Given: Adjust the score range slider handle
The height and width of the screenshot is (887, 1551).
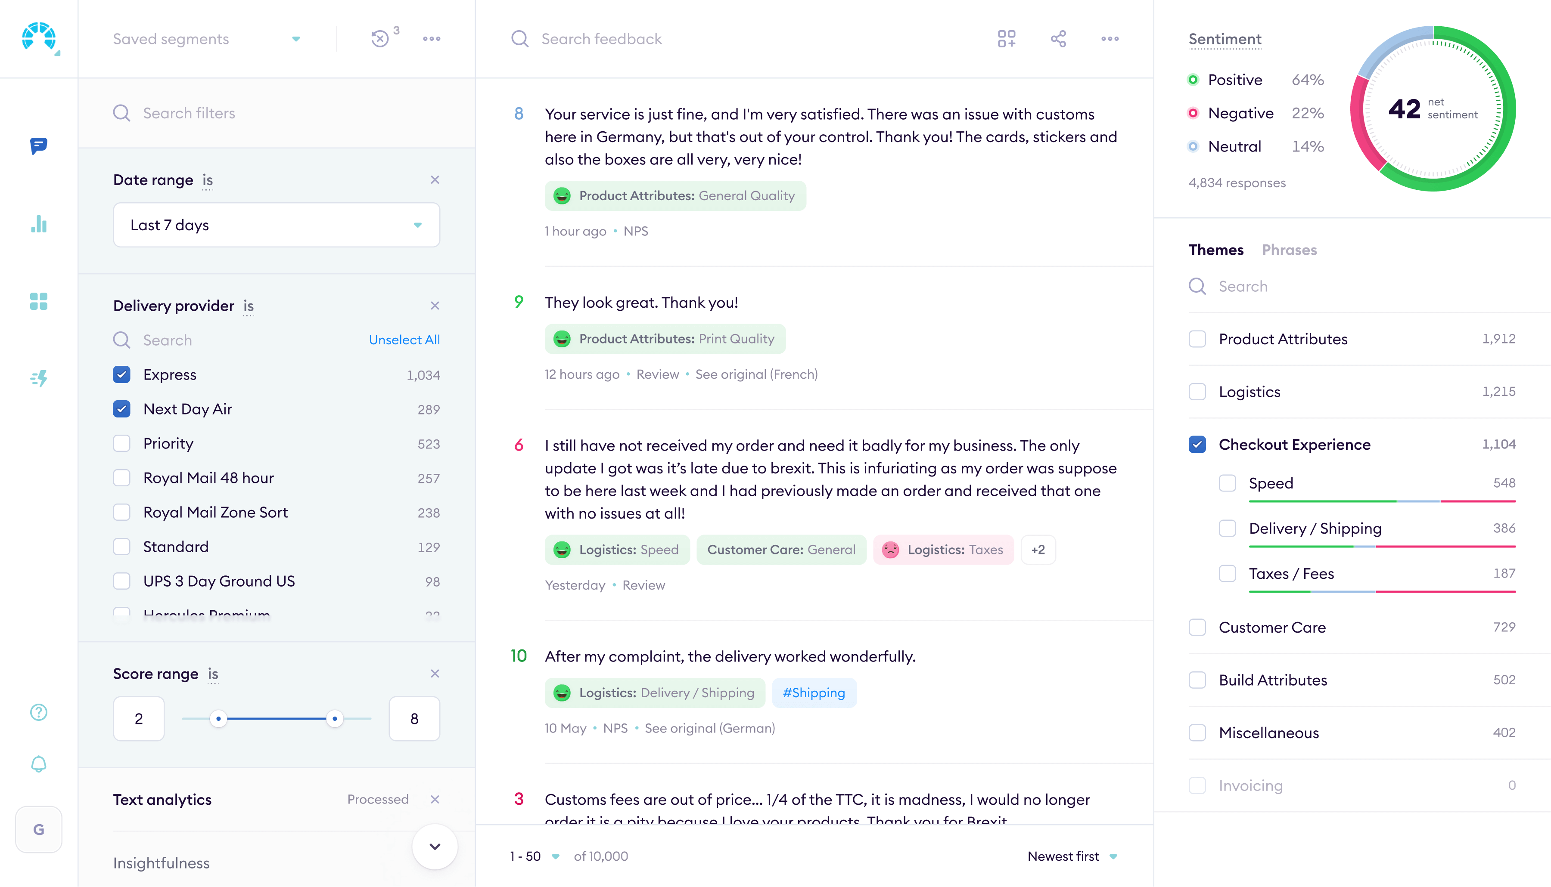Looking at the screenshot, I should point(335,719).
